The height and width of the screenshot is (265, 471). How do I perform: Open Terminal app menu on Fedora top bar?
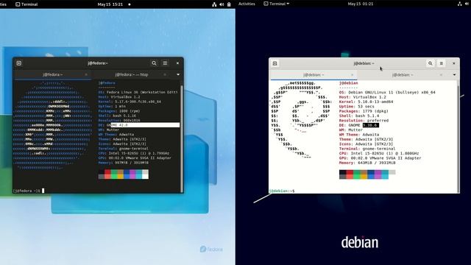click(x=26, y=4)
